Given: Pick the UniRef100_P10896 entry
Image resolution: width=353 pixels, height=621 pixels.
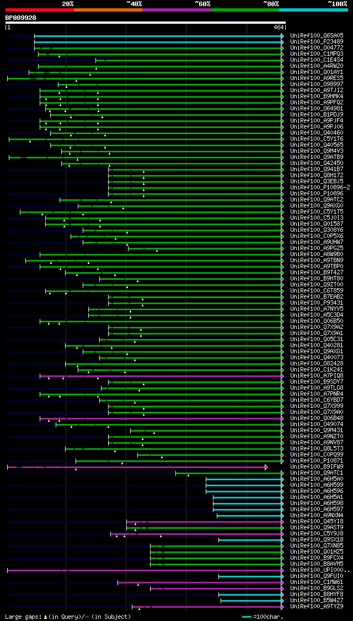Looking at the screenshot, I should pos(317,193).
